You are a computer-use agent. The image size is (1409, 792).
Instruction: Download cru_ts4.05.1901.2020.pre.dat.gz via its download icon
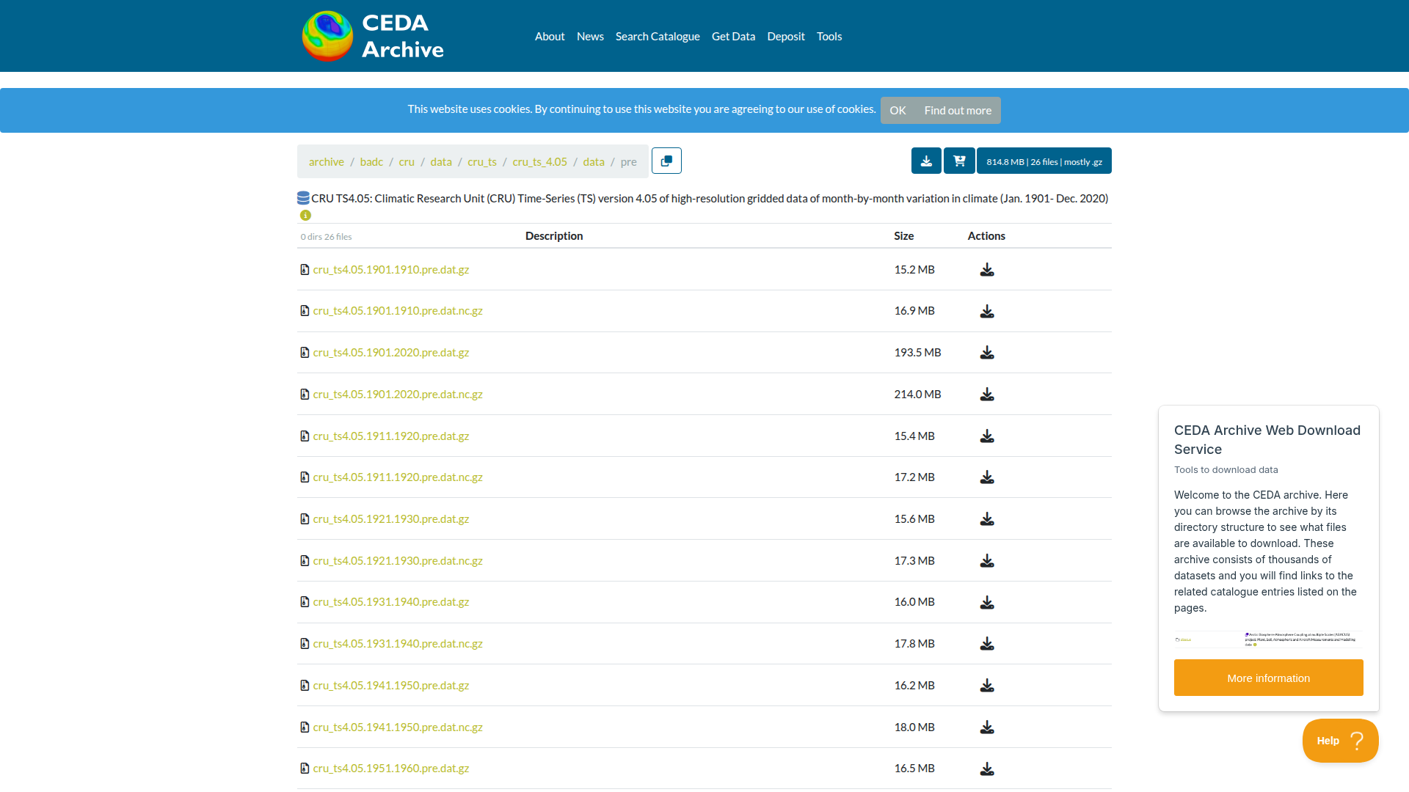pyautogui.click(x=987, y=353)
